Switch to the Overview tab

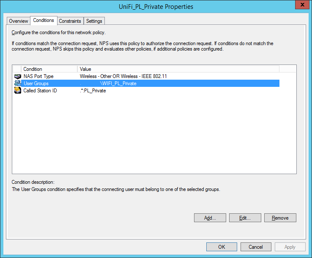(19, 21)
